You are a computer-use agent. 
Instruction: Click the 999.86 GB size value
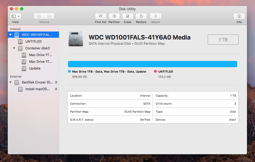click(x=79, y=77)
